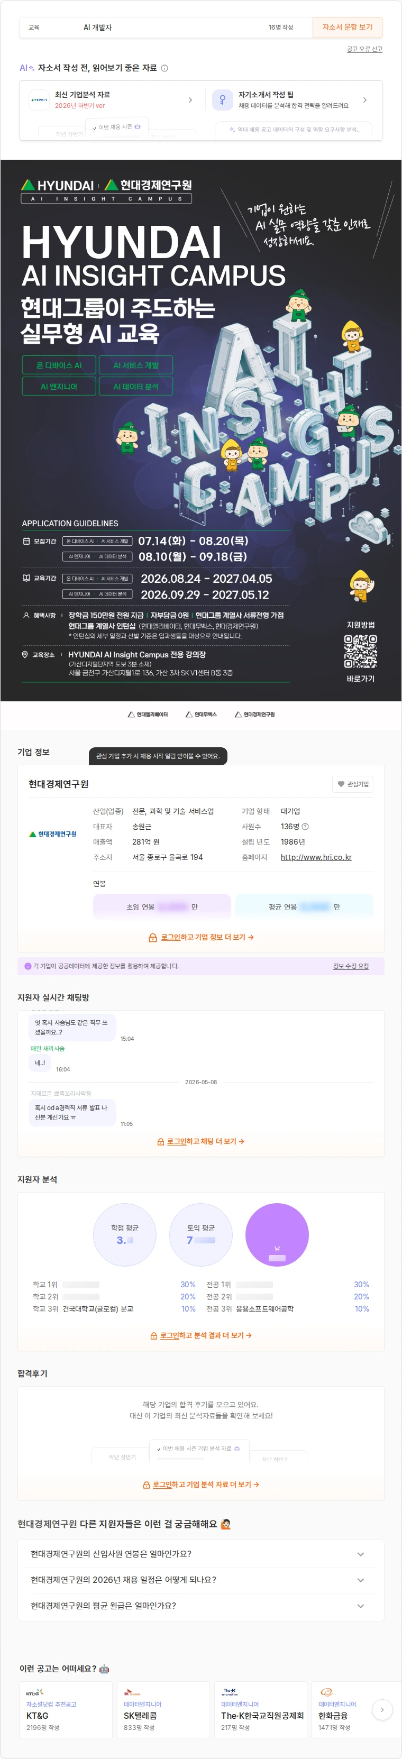
Task: Open the The-K한국교직원공제회 posting card
Action: tap(260, 1710)
